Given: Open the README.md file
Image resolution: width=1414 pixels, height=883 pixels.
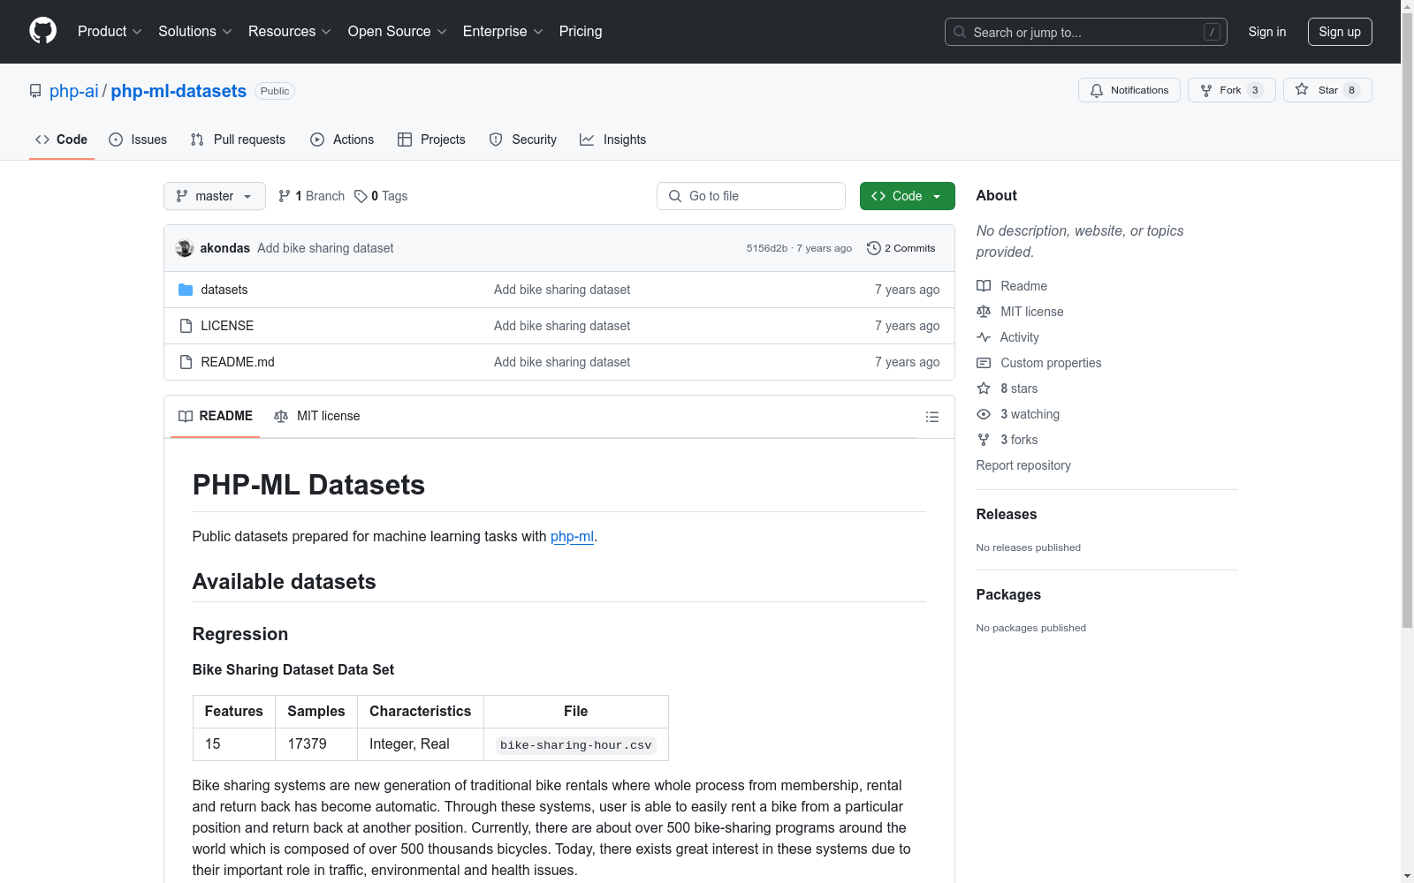Looking at the screenshot, I should 238,362.
